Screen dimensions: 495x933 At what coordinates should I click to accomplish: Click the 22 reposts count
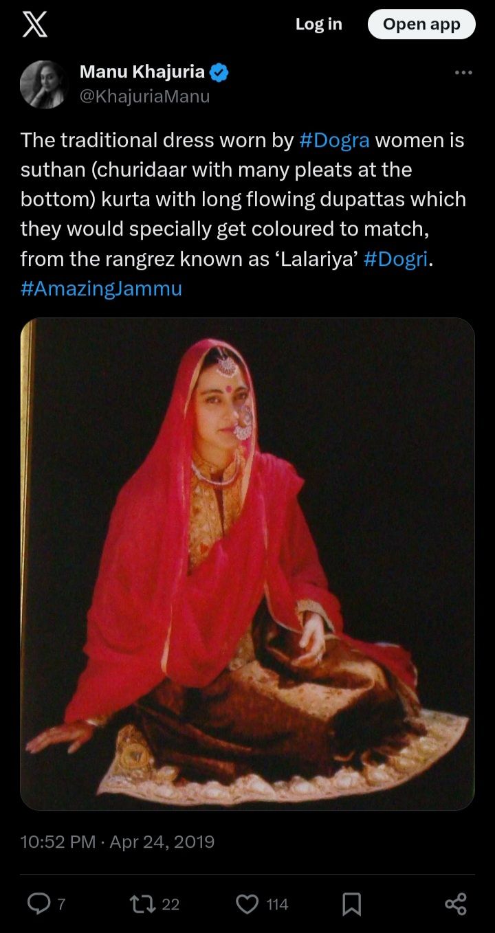170,904
